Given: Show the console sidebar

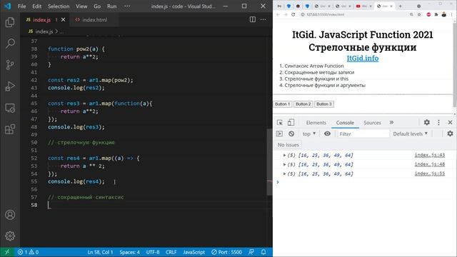Looking at the screenshot, I should coord(279,133).
